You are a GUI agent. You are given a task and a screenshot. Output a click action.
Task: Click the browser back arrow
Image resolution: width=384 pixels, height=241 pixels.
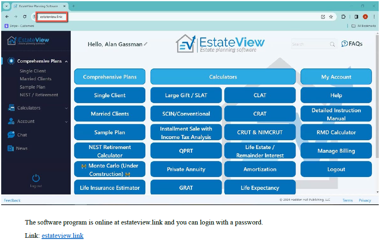7,17
